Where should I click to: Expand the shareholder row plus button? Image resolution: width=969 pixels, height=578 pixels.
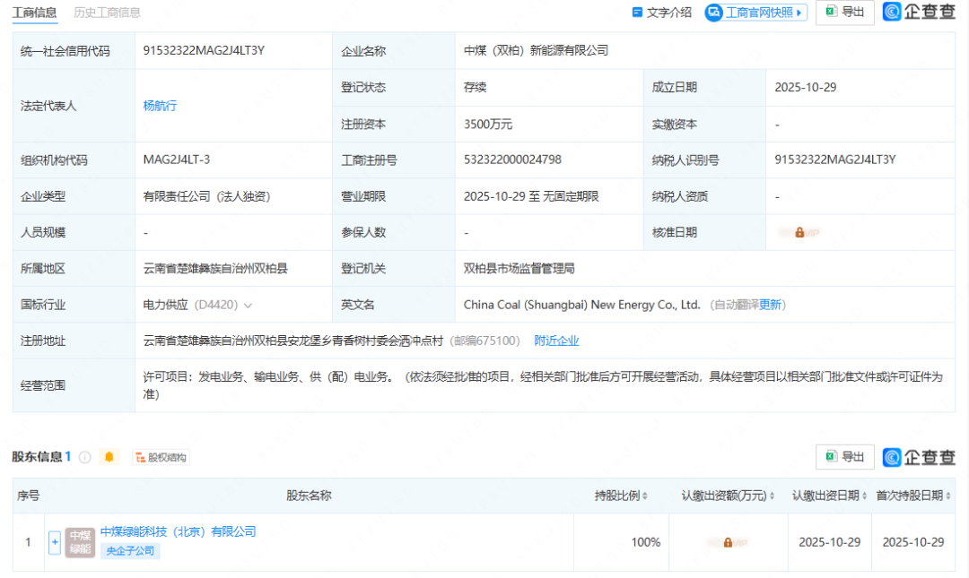pos(55,542)
